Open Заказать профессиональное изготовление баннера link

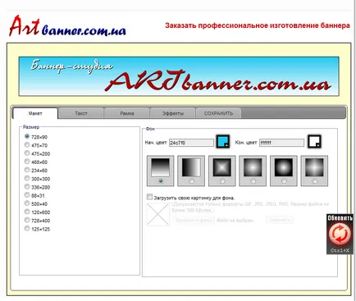click(258, 25)
